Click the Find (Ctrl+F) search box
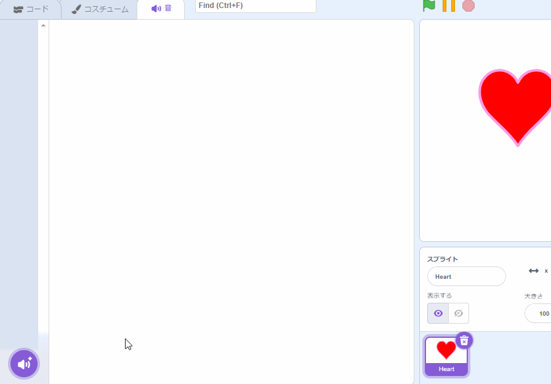The width and height of the screenshot is (551, 384). pyautogui.click(x=255, y=6)
